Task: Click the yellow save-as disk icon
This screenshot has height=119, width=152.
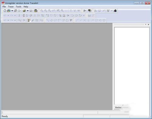Action: pos(36,11)
